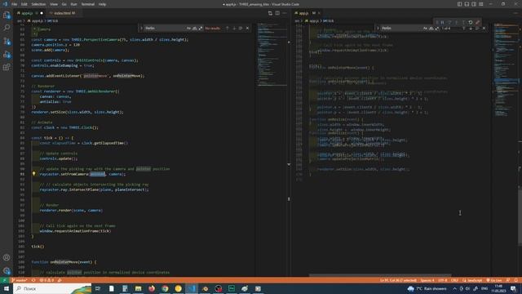Image resolution: width=522 pixels, height=294 pixels.
Task: Open More Actions menu of left editor group
Action: point(285,13)
